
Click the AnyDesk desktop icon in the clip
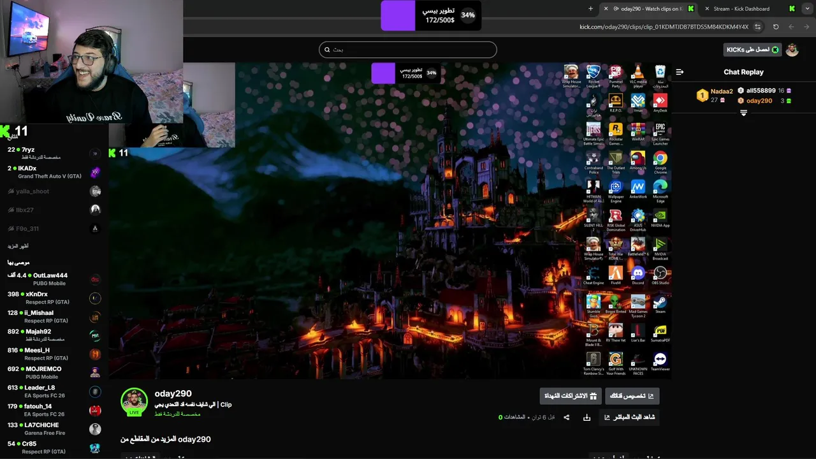click(x=660, y=103)
